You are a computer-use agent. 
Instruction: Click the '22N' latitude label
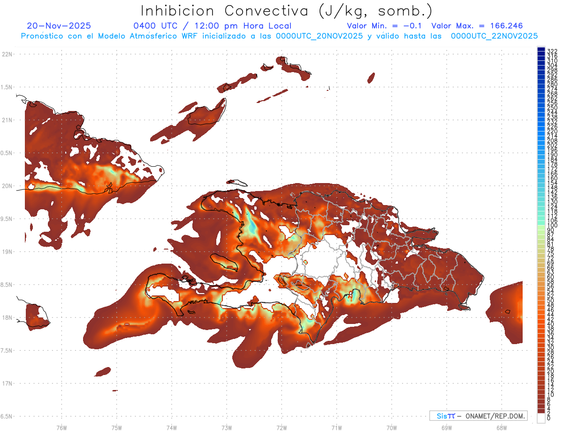pos(7,54)
